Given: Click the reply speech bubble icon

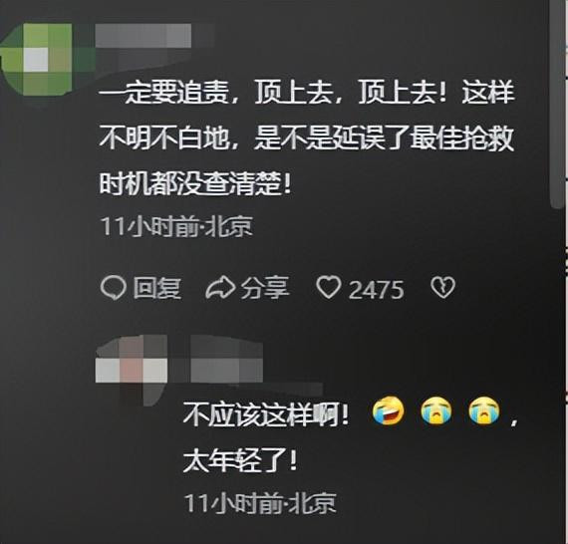Looking at the screenshot, I should (x=113, y=288).
